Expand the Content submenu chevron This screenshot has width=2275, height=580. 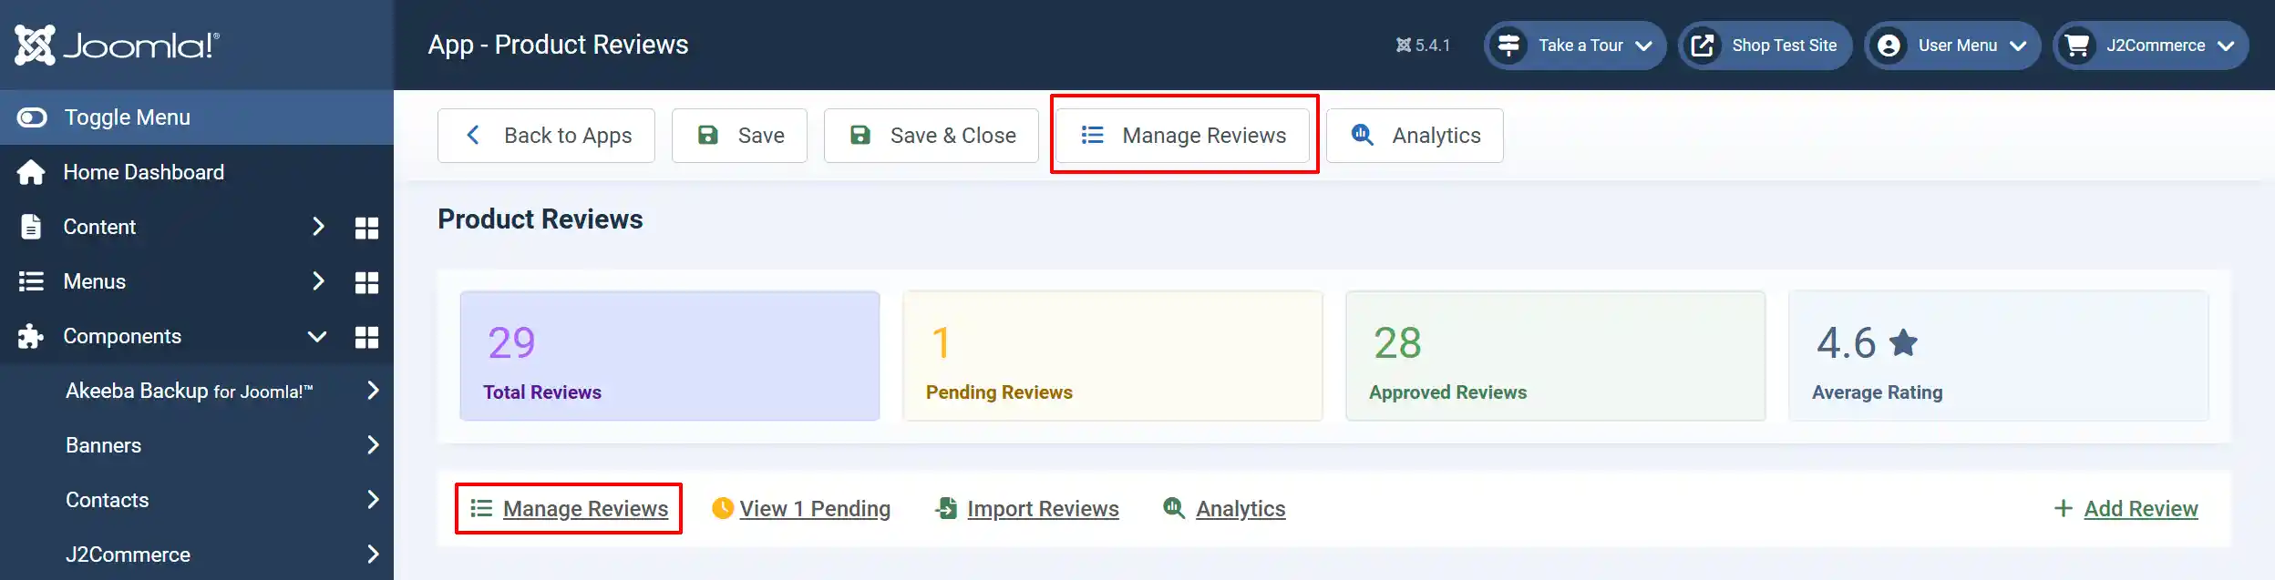coord(317,227)
